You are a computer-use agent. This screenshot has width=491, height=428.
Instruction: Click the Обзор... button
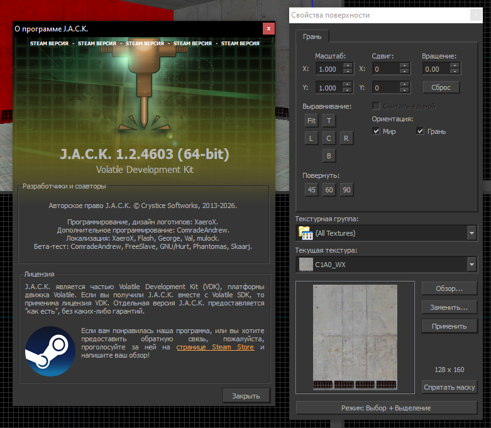pyautogui.click(x=449, y=288)
